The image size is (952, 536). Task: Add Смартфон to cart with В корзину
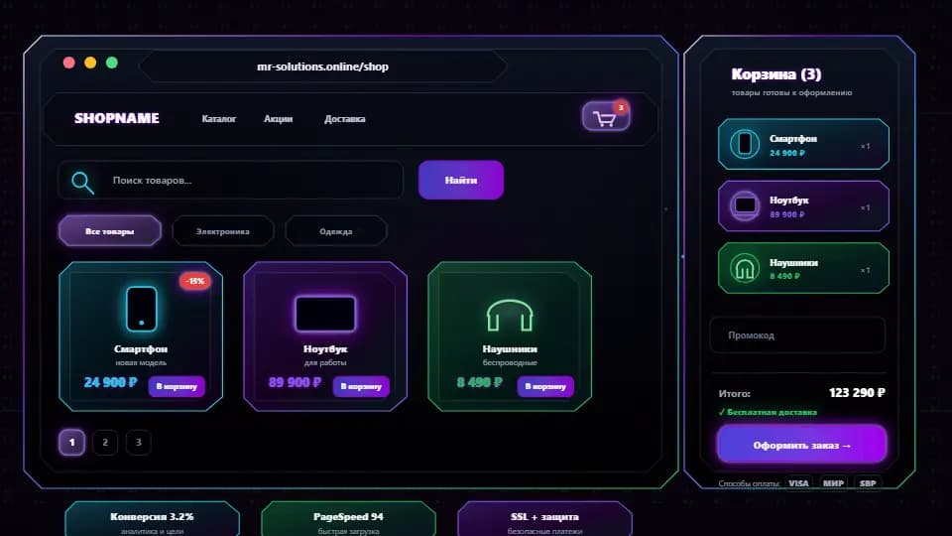tap(177, 386)
